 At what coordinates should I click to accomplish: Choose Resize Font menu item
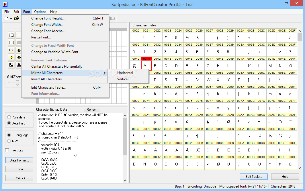65,37
